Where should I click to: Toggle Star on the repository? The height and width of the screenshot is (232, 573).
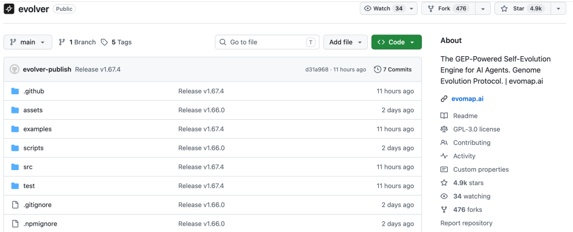[522, 8]
